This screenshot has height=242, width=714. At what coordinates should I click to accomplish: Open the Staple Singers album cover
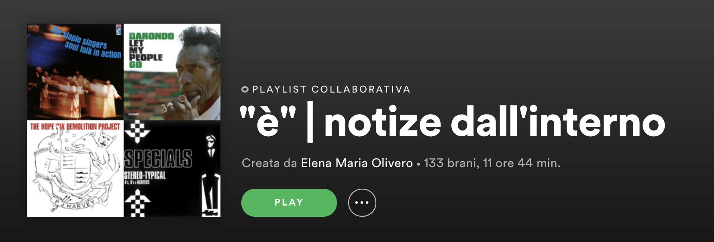75,72
